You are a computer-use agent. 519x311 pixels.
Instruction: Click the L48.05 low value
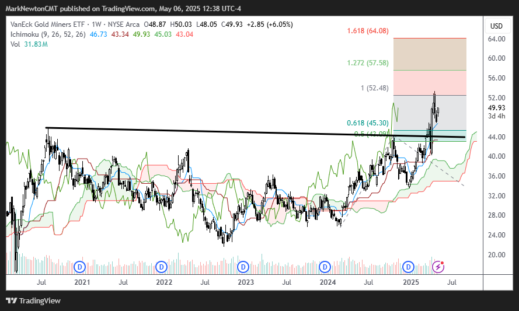click(207, 25)
